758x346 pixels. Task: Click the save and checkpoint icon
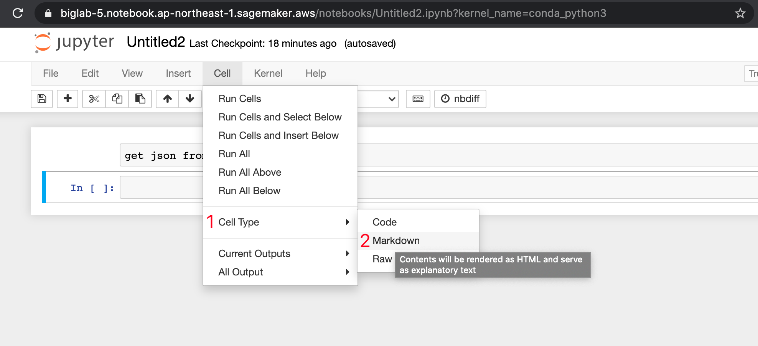(x=42, y=99)
